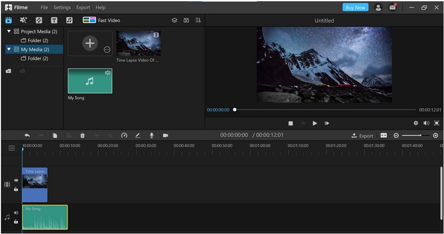Open screen recording camera icon
The height and width of the screenshot is (234, 444).
point(165,136)
